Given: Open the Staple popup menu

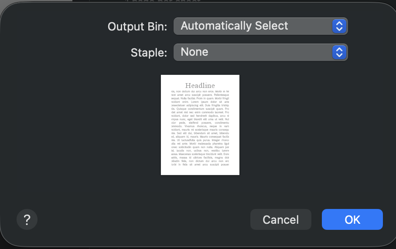Looking at the screenshot, I should coord(261,52).
